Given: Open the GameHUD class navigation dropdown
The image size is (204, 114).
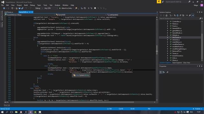Looking at the screenshot, I should 81,15.
